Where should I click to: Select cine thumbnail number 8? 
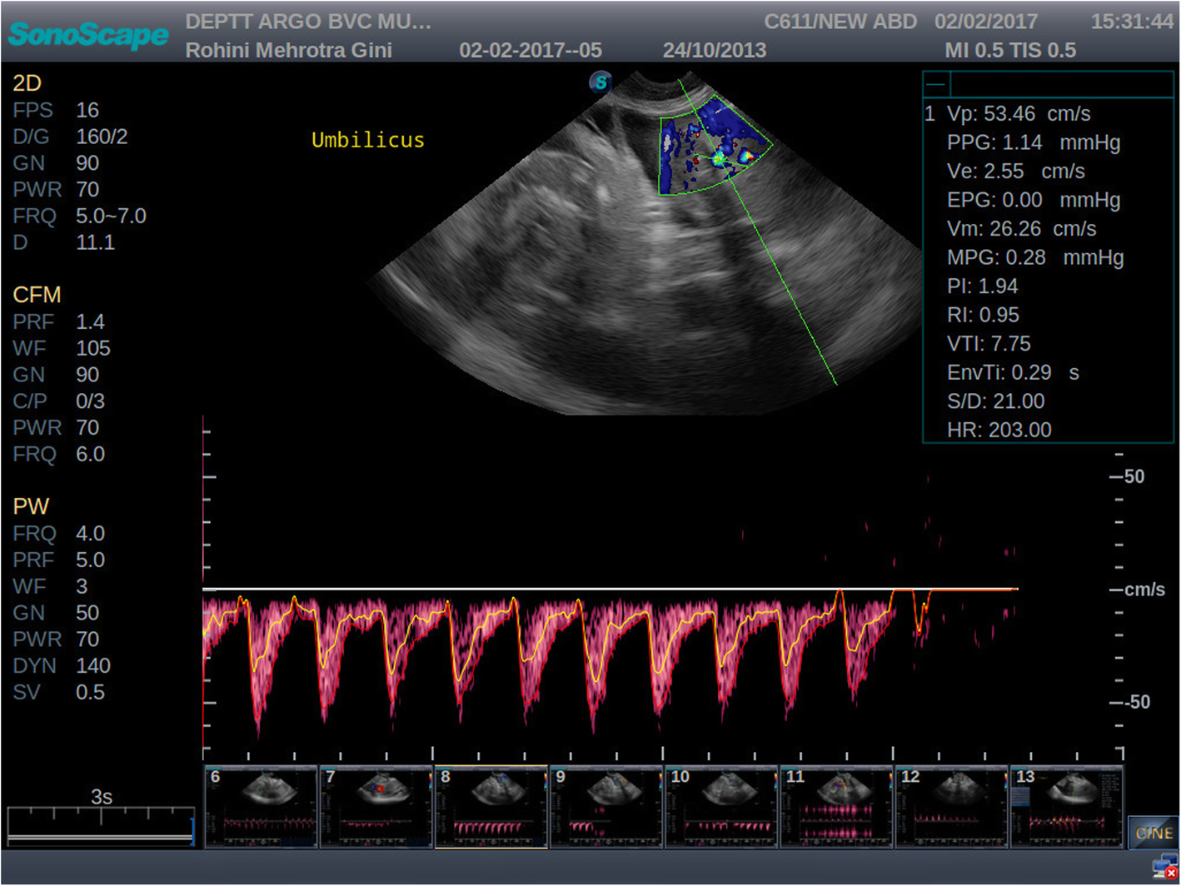coord(491,807)
